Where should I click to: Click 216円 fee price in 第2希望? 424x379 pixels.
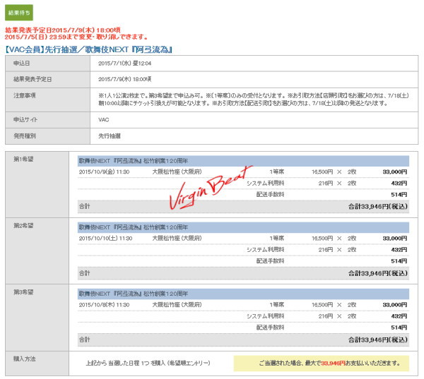tap(326, 250)
